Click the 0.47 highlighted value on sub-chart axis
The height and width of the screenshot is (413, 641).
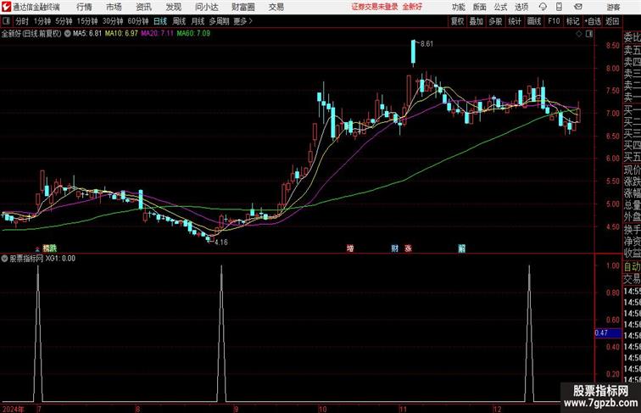607,332
